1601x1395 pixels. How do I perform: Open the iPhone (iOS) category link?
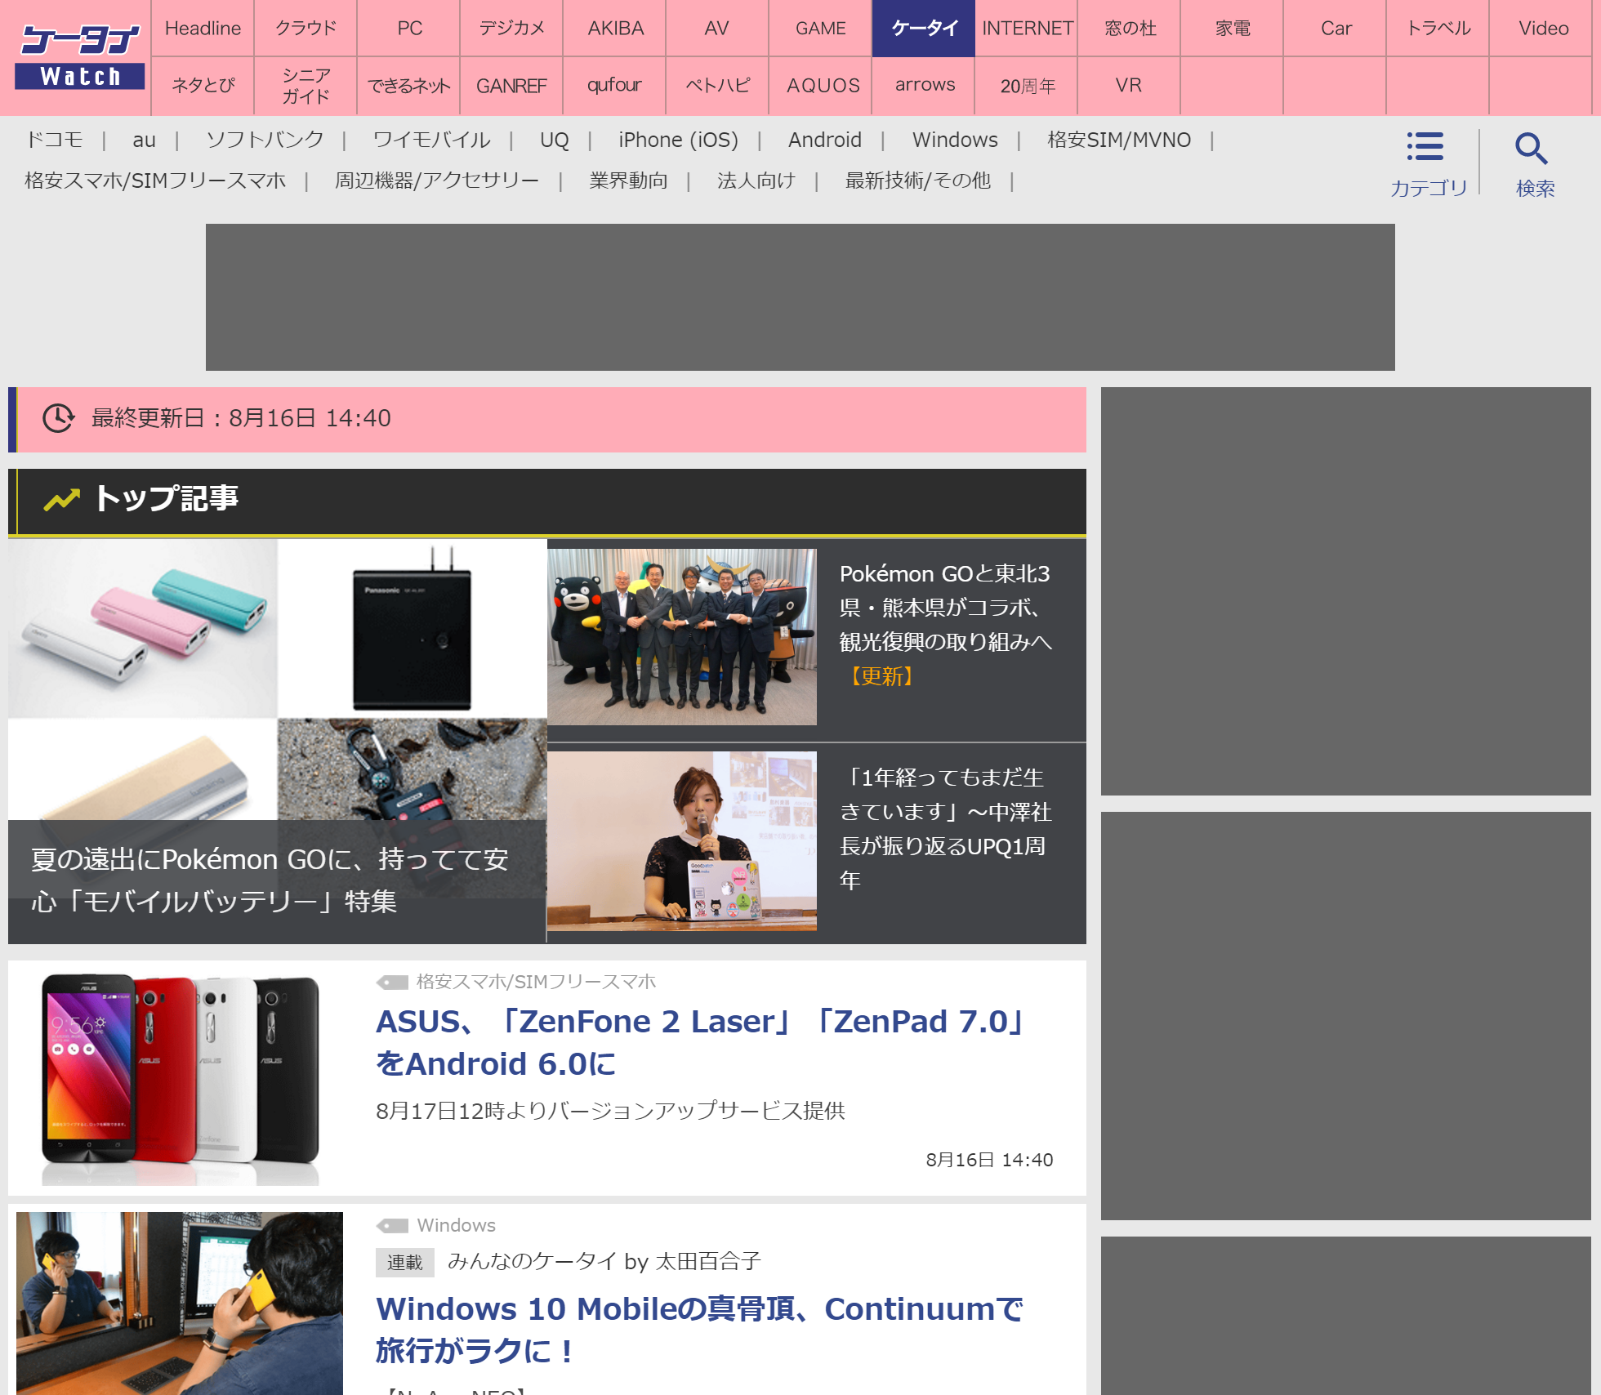678,140
